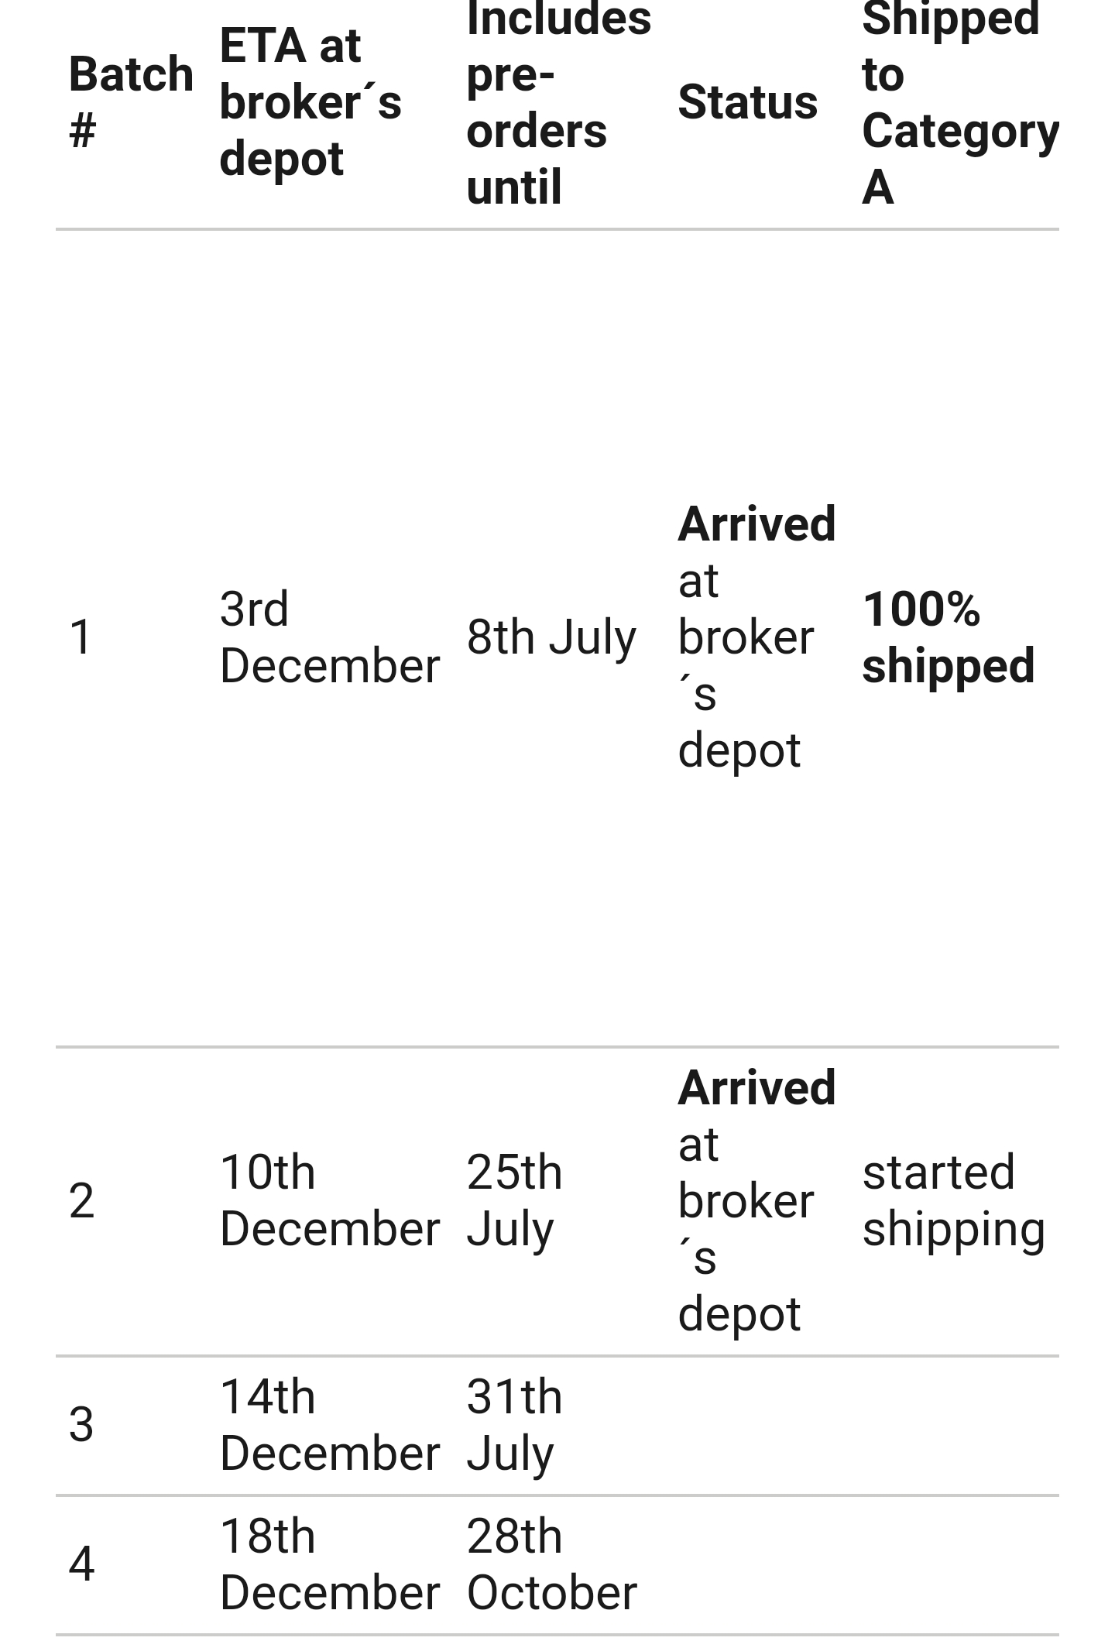The height and width of the screenshot is (1641, 1115).
Task: Click the 3rd December ETA cell
Action: point(330,637)
